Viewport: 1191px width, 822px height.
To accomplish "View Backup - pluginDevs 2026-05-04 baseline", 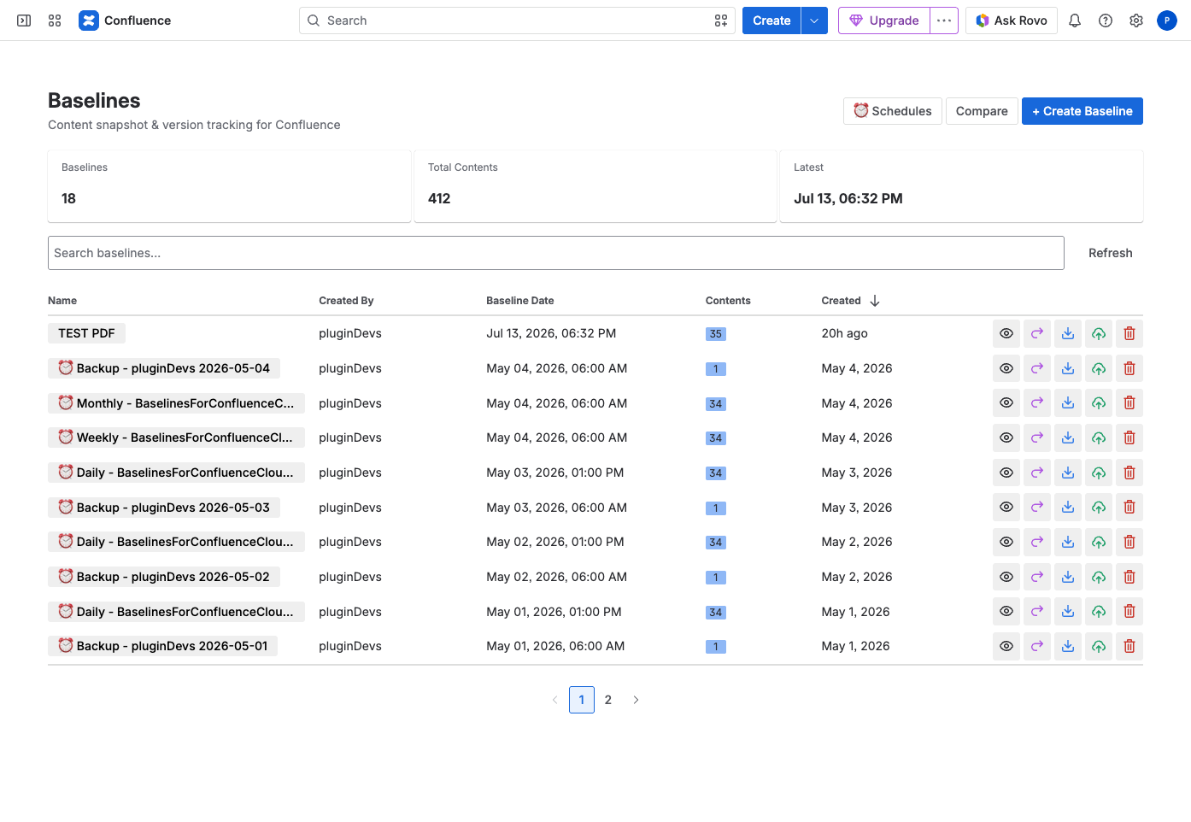I will click(1006, 368).
